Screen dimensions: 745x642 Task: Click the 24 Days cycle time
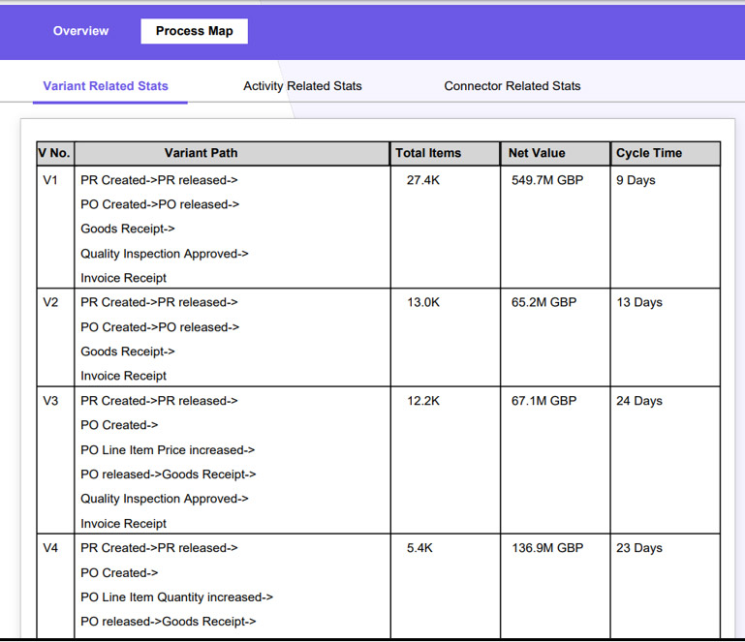pos(639,401)
